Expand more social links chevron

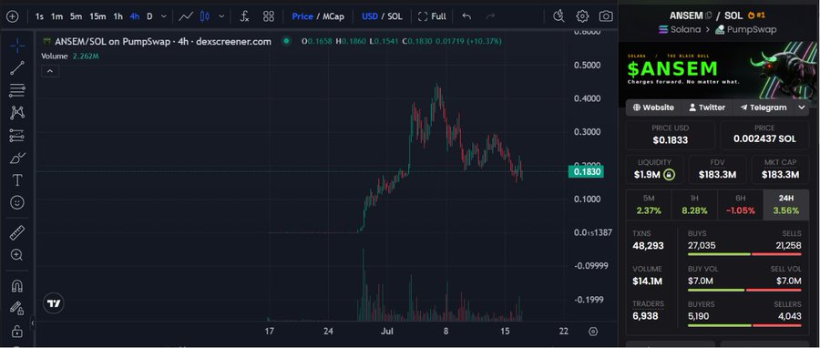tap(802, 107)
